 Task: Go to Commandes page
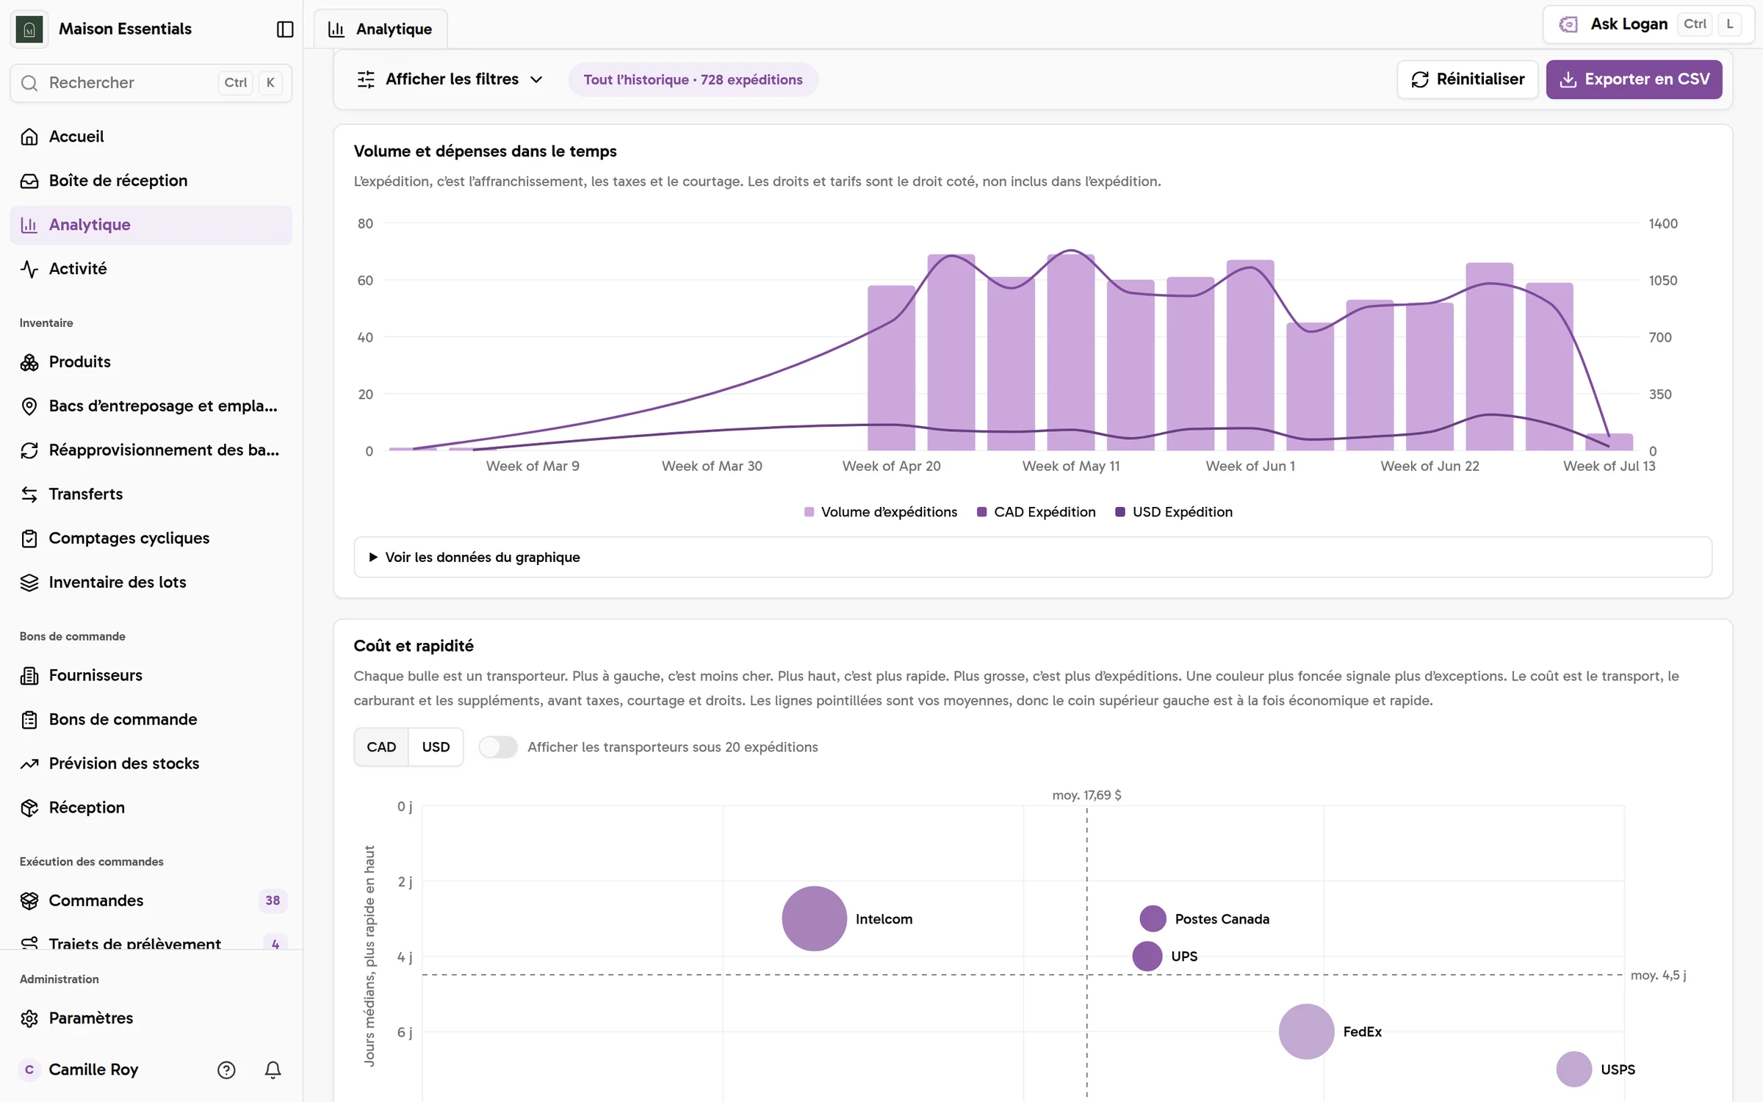pyautogui.click(x=151, y=901)
